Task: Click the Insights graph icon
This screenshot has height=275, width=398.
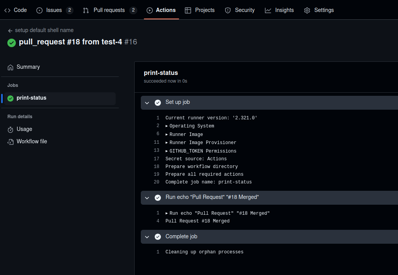Action: (268, 10)
